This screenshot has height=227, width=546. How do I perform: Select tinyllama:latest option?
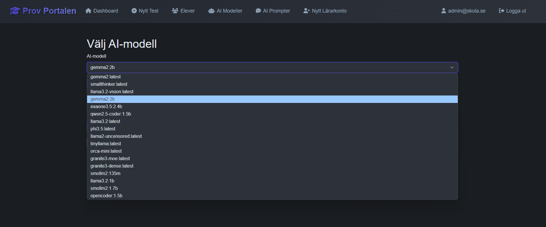272,144
